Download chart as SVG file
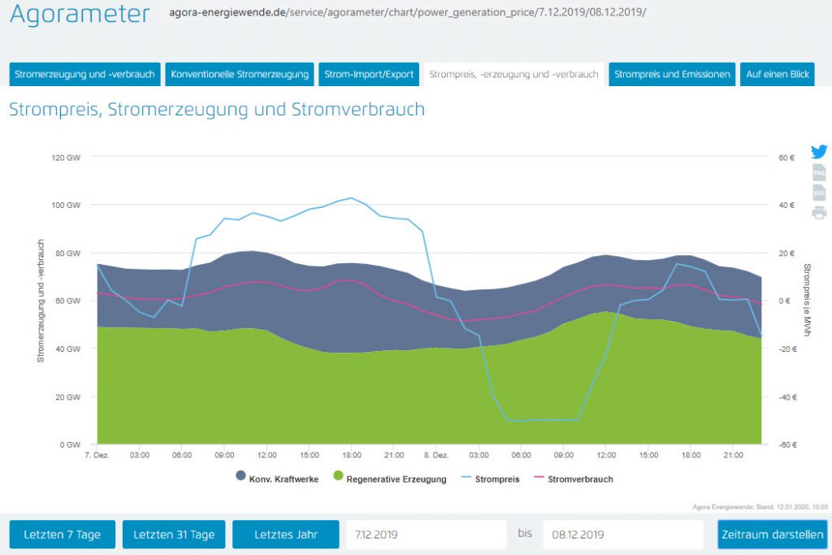This screenshot has width=832, height=555. 819,193
